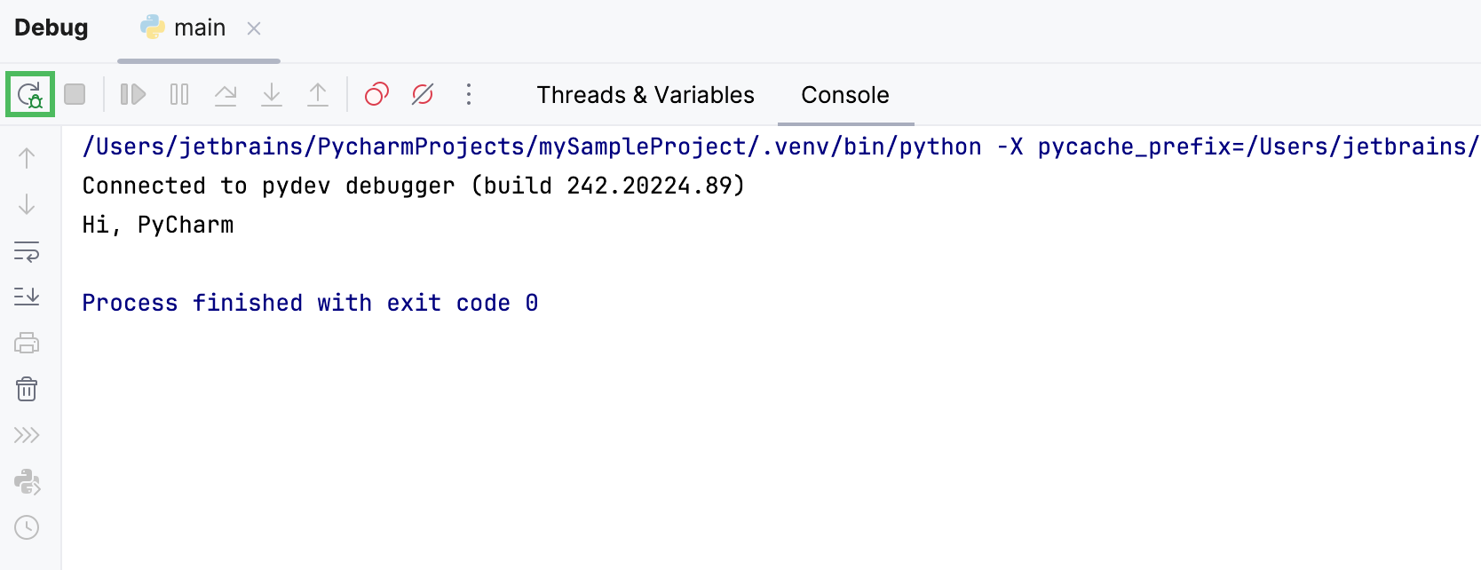The image size is (1481, 570).
Task: Open View Breakpoints dialog
Action: [376, 94]
